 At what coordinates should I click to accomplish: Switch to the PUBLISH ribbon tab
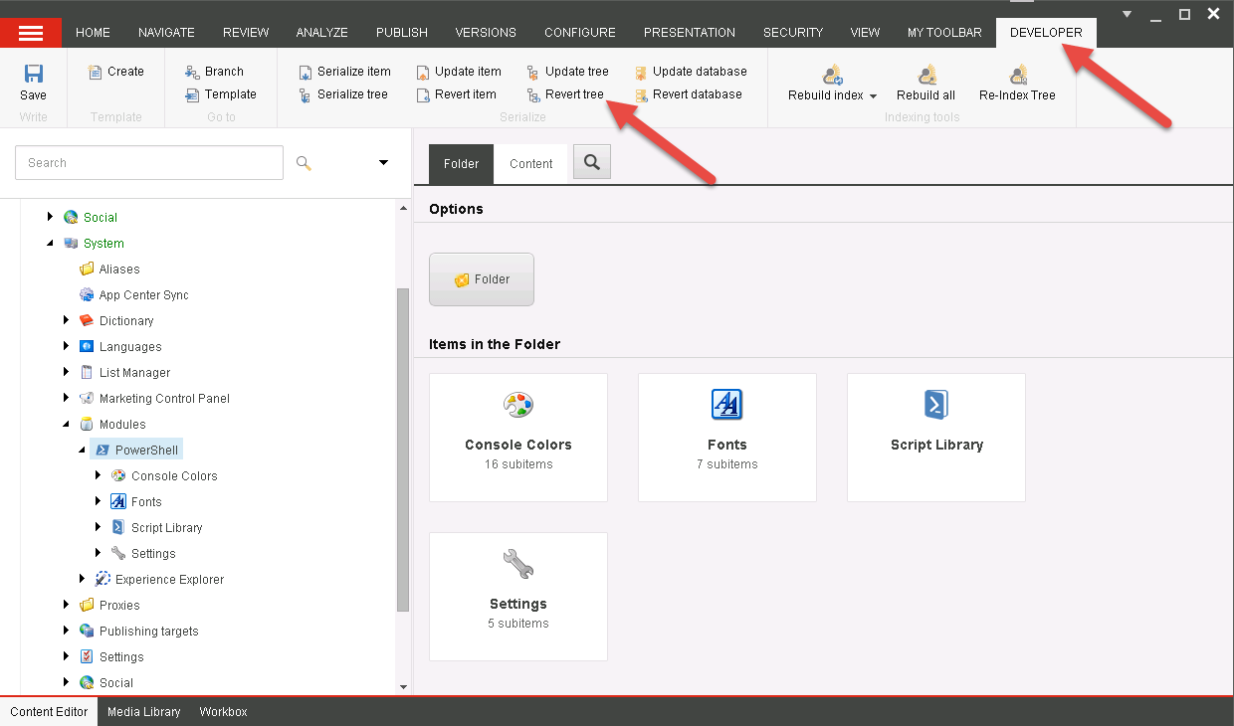(401, 33)
